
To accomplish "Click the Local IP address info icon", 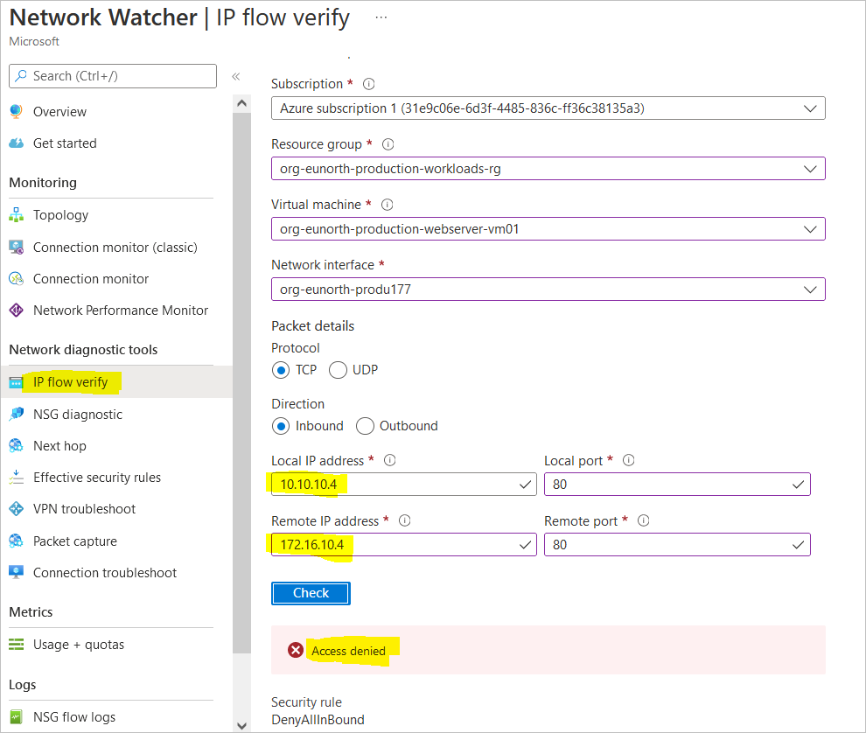I will point(390,460).
